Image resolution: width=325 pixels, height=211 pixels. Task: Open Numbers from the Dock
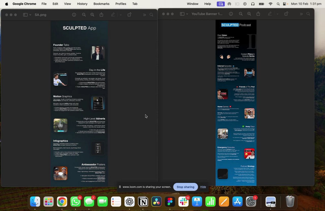click(x=210, y=202)
